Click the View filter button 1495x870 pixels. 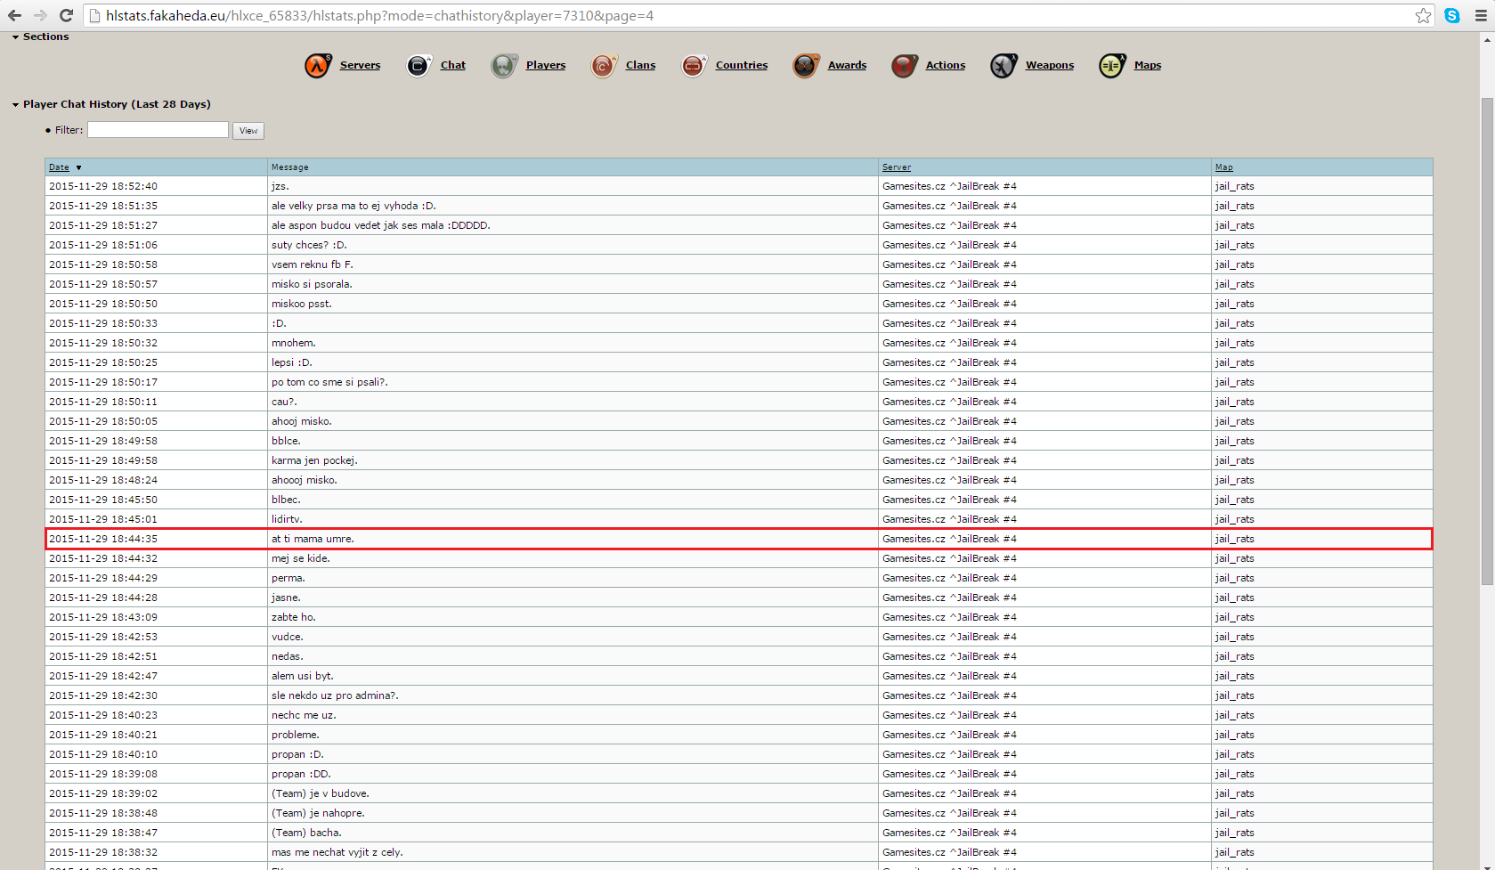[x=248, y=131]
